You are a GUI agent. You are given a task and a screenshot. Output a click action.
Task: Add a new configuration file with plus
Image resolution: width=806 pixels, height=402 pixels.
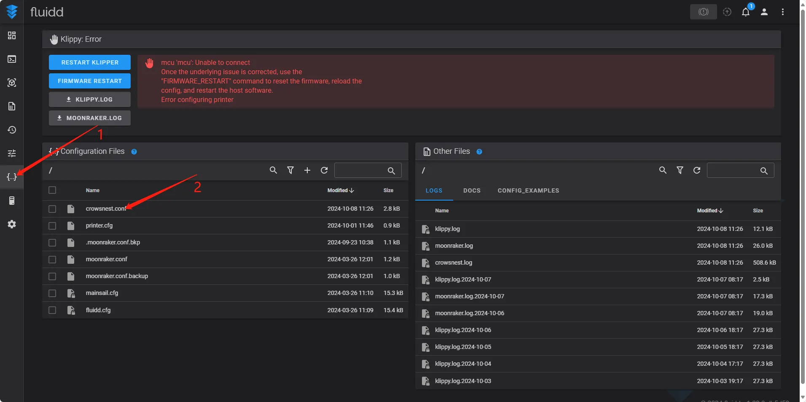click(307, 170)
